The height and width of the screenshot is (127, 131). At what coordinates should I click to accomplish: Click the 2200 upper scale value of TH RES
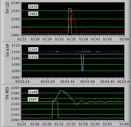[x=15, y=88]
